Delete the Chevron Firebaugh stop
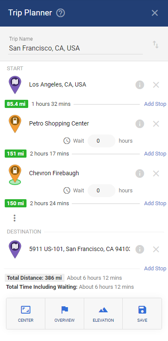Viewport: 168px width, 341px height. point(156,173)
